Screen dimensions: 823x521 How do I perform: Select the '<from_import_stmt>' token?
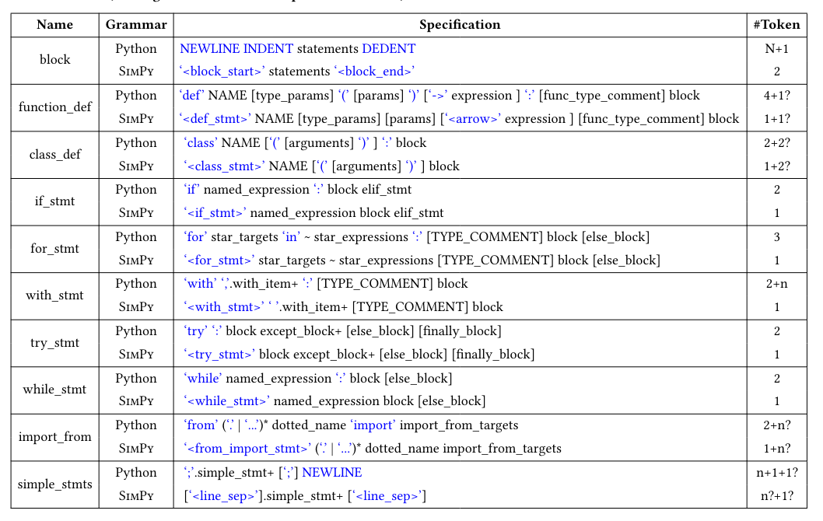pos(247,449)
